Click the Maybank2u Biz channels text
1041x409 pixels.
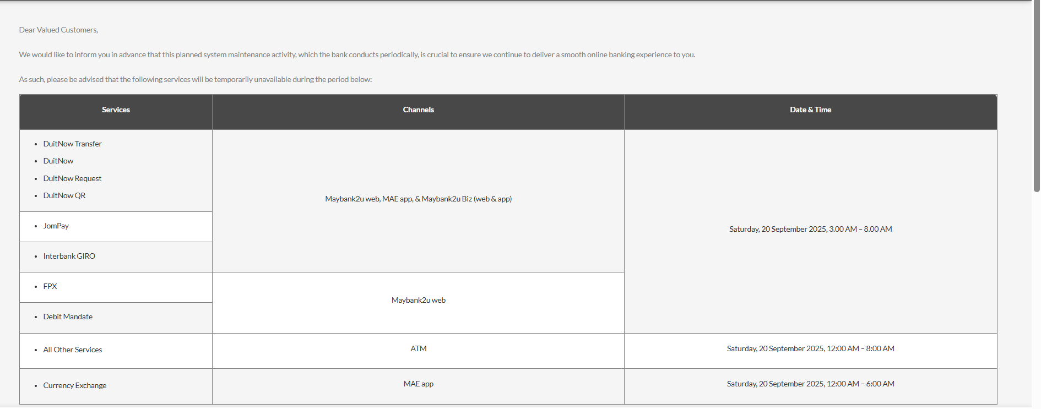pos(467,199)
